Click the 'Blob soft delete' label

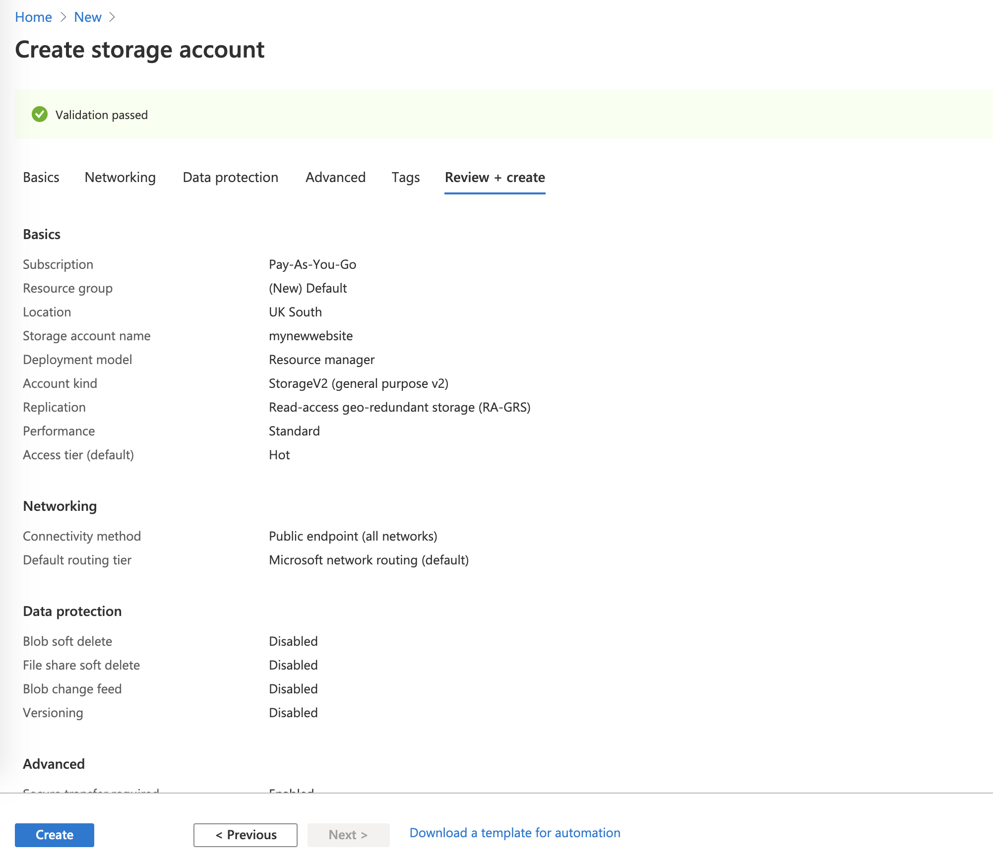[x=67, y=641]
